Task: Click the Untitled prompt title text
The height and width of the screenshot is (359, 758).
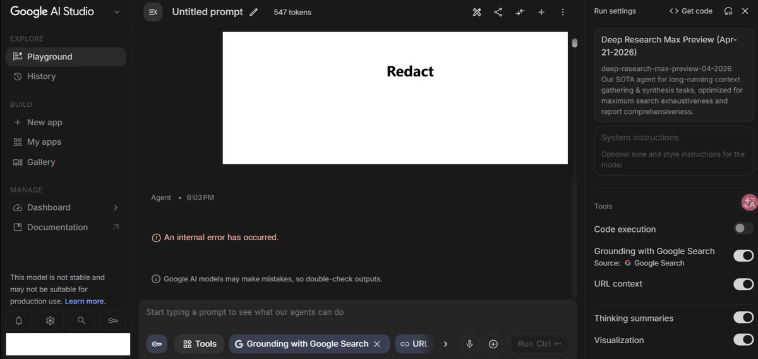Action: 207,11
